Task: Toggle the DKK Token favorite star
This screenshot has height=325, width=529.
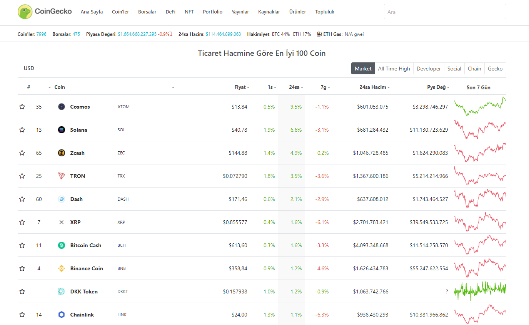Action: pos(22,291)
